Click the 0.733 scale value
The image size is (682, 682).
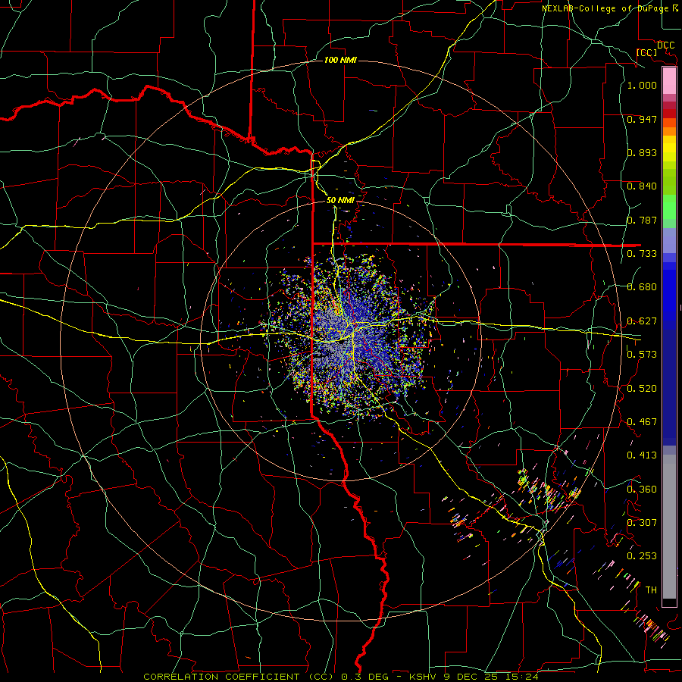coord(642,253)
